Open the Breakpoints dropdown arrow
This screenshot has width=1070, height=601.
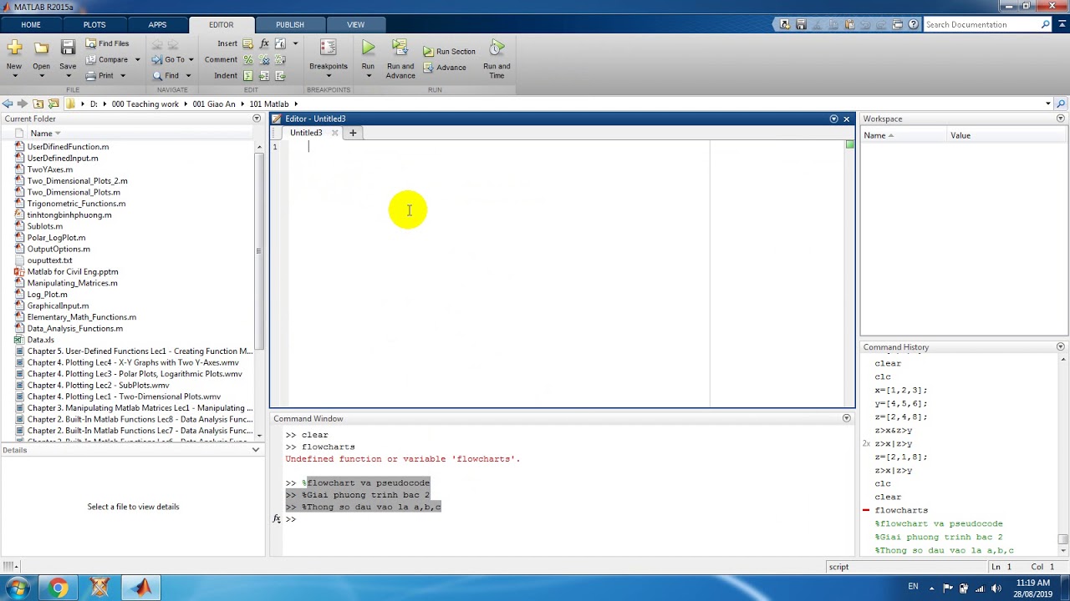(x=328, y=76)
